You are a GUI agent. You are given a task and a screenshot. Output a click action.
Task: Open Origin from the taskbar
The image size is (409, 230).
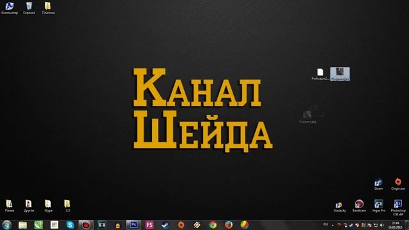point(181,225)
